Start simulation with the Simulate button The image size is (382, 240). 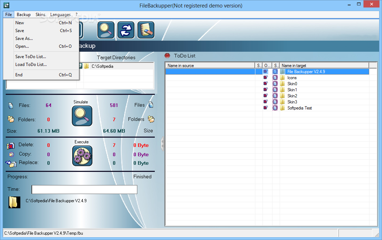click(82, 116)
